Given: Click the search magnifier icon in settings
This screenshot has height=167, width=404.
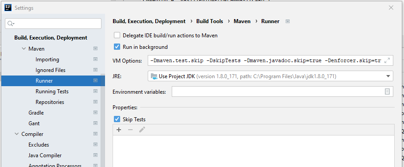Looking at the screenshot, I should (11, 24).
